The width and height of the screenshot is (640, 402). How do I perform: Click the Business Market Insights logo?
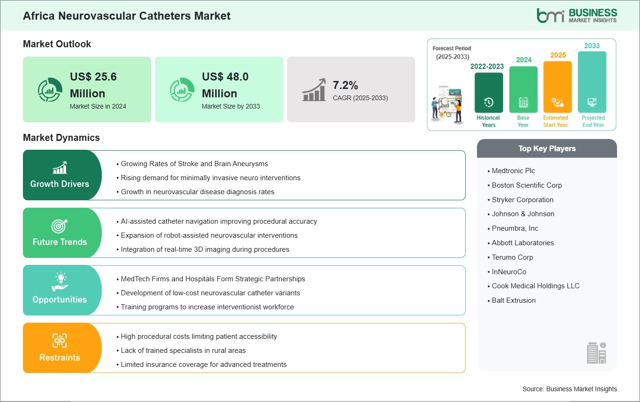576,15
